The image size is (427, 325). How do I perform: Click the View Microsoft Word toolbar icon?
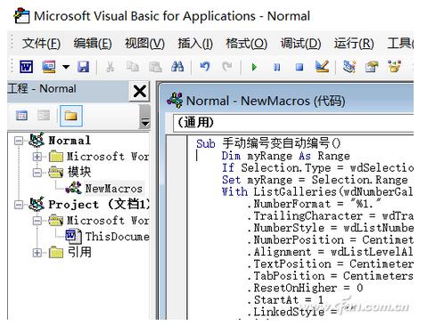click(x=26, y=67)
